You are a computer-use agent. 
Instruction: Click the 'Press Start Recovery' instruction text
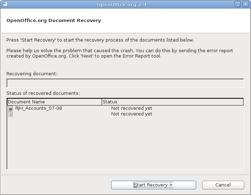[101, 40]
